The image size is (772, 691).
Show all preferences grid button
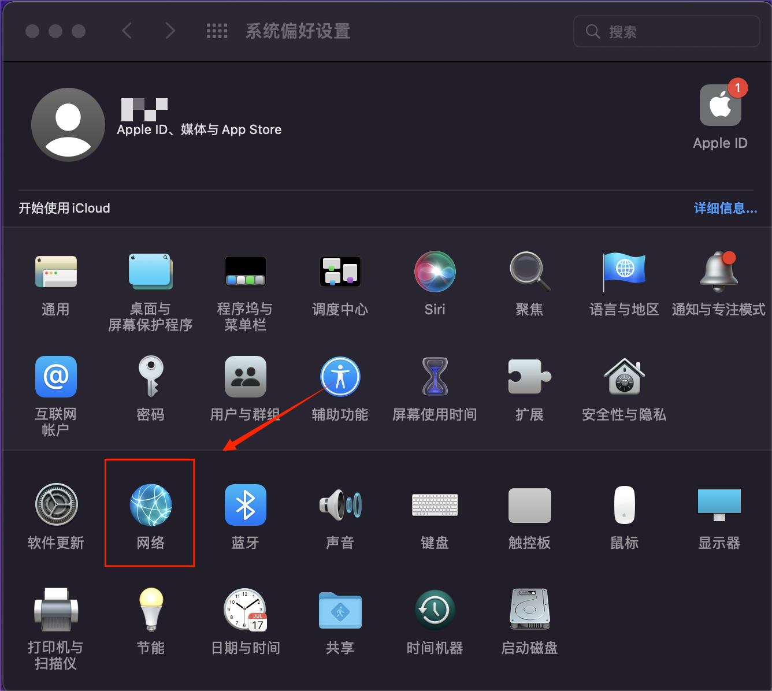tap(217, 31)
